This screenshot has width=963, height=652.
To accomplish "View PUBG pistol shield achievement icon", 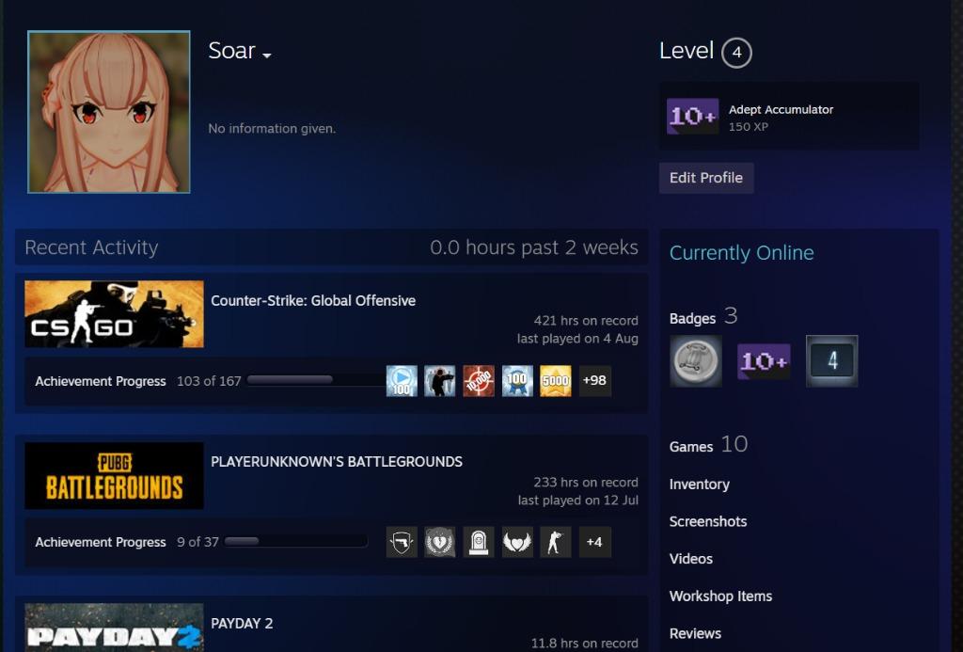I will [x=402, y=542].
